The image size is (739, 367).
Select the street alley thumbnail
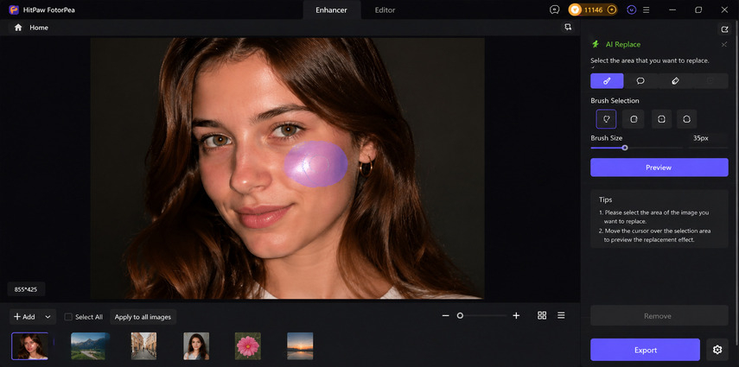(143, 345)
